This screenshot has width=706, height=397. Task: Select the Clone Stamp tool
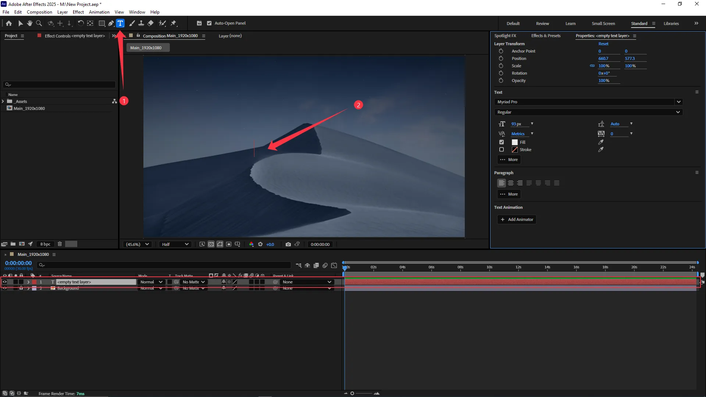[x=141, y=23]
